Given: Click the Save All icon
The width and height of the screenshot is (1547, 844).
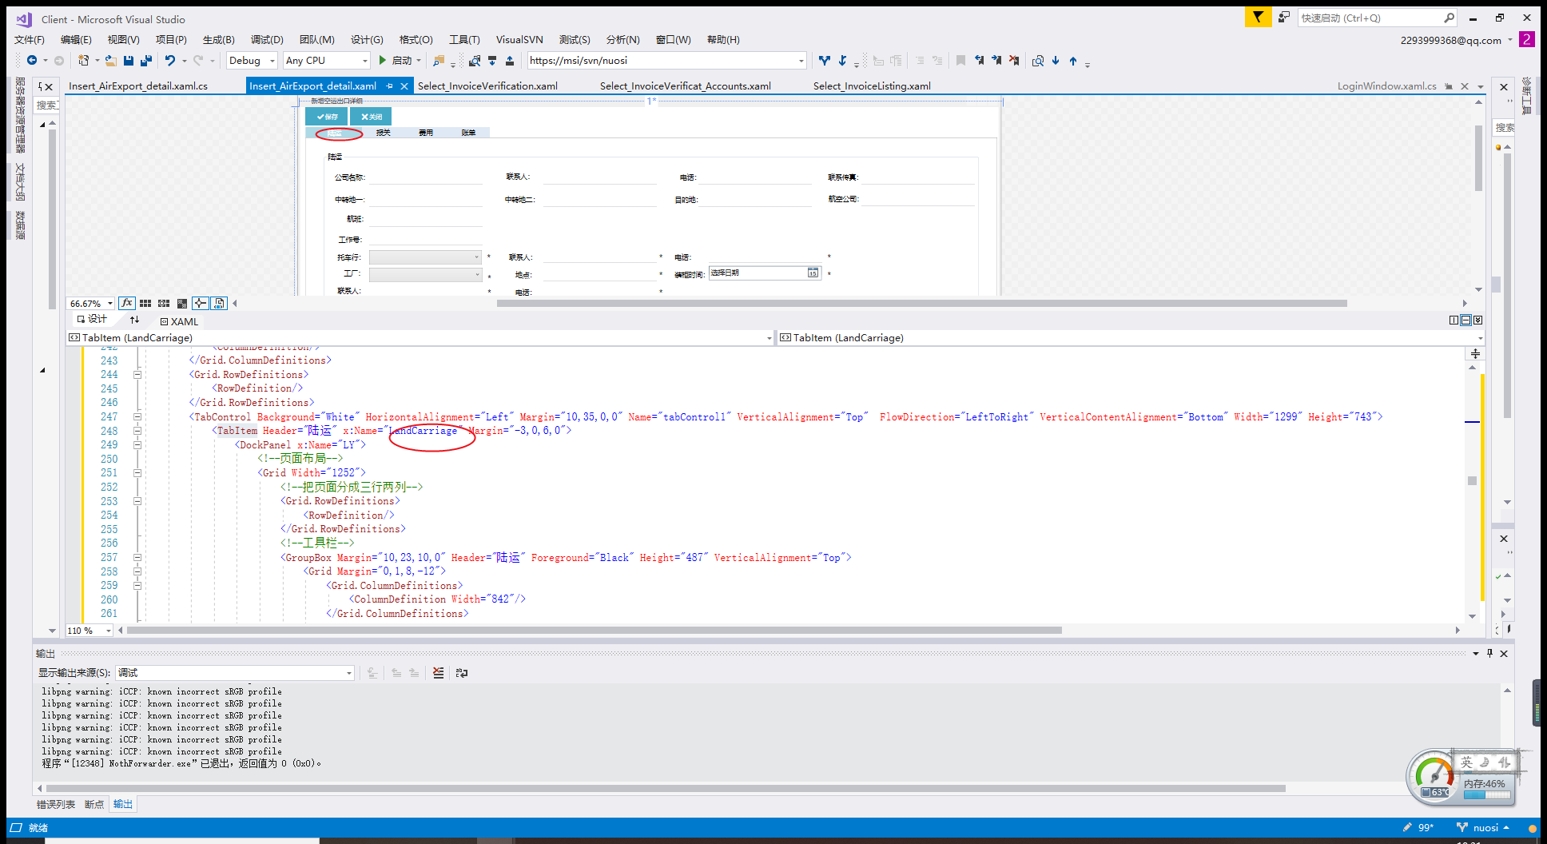Looking at the screenshot, I should (x=146, y=60).
